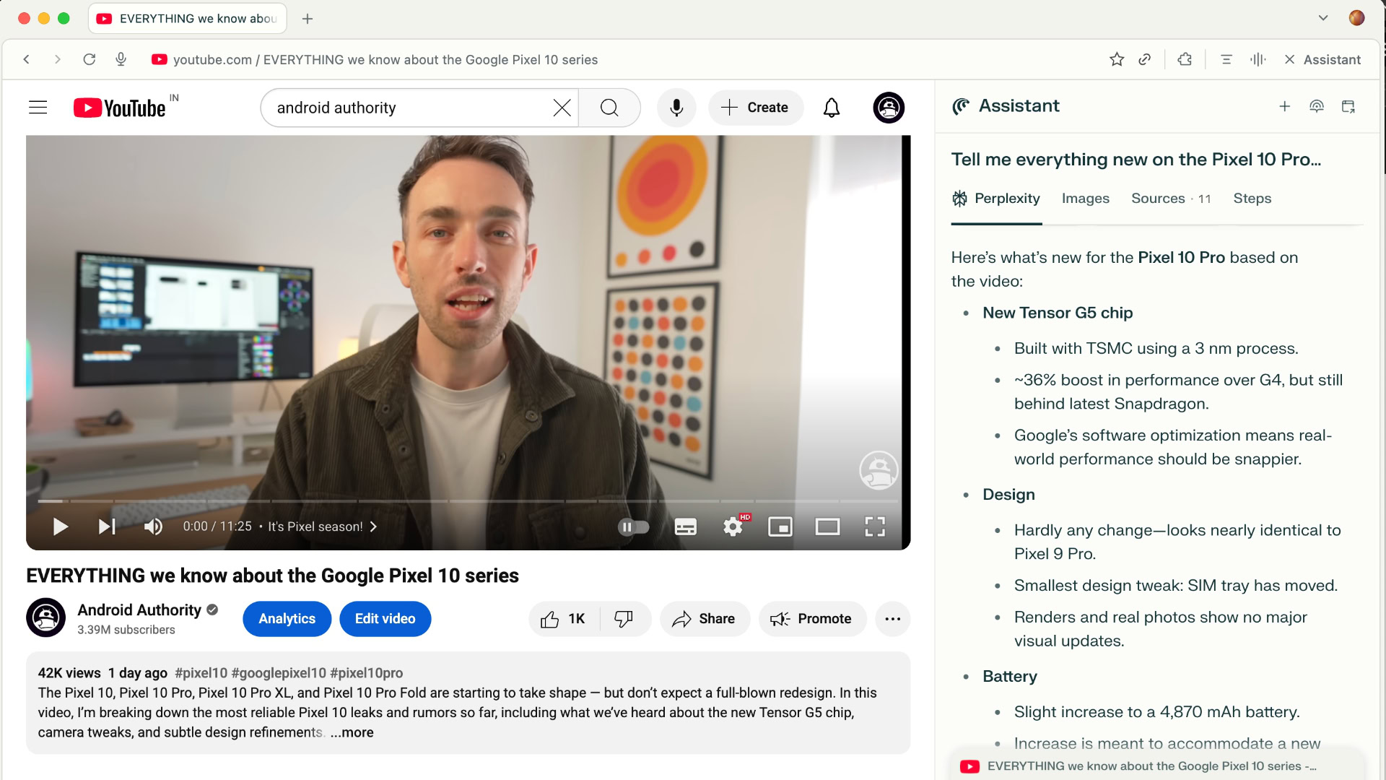Viewport: 1386px width, 780px height.
Task: Toggle subtitles closed captions
Action: [x=685, y=526]
